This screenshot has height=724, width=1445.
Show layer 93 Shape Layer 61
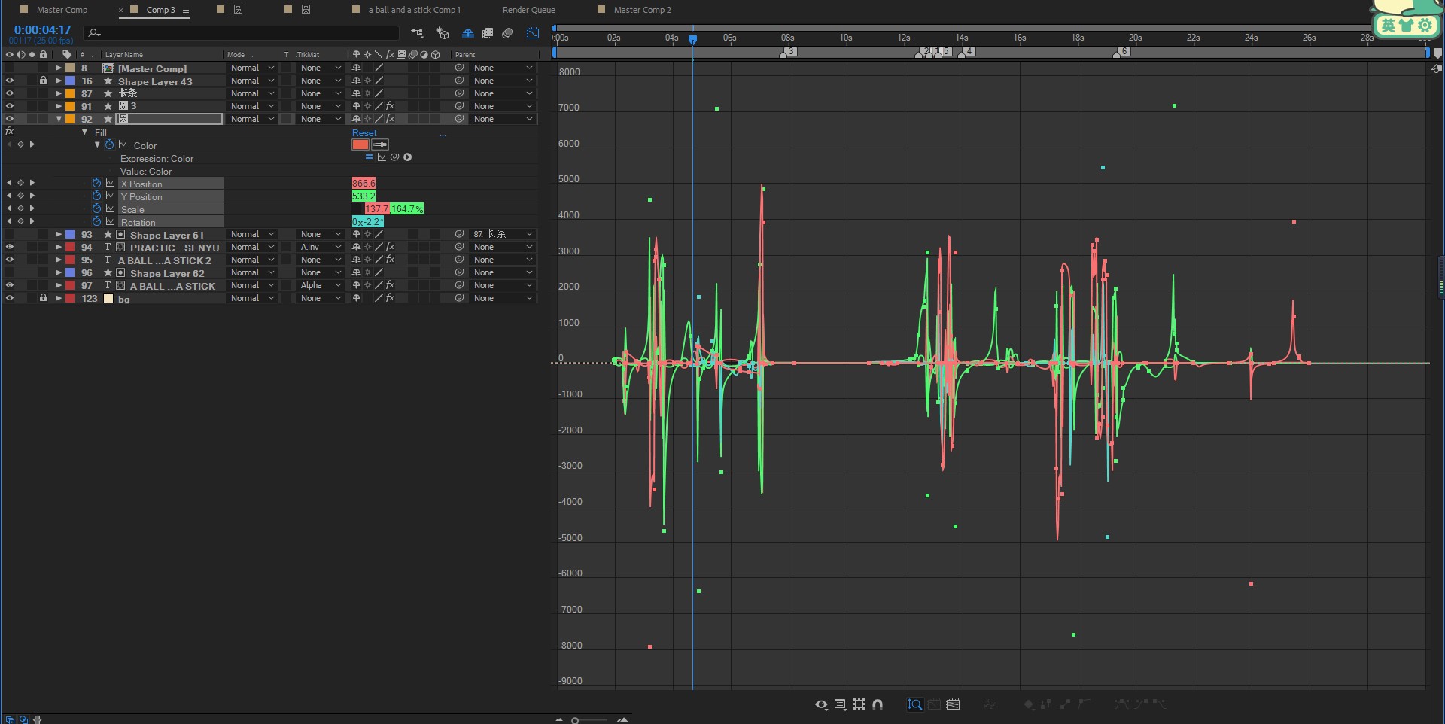point(9,234)
